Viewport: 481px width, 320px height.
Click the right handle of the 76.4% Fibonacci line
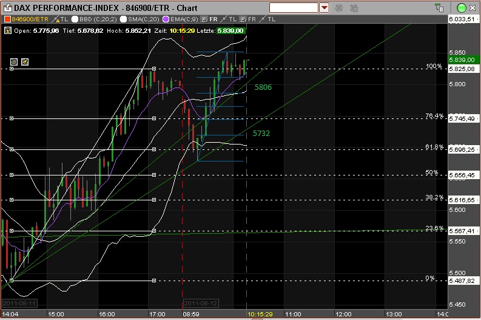pos(154,118)
